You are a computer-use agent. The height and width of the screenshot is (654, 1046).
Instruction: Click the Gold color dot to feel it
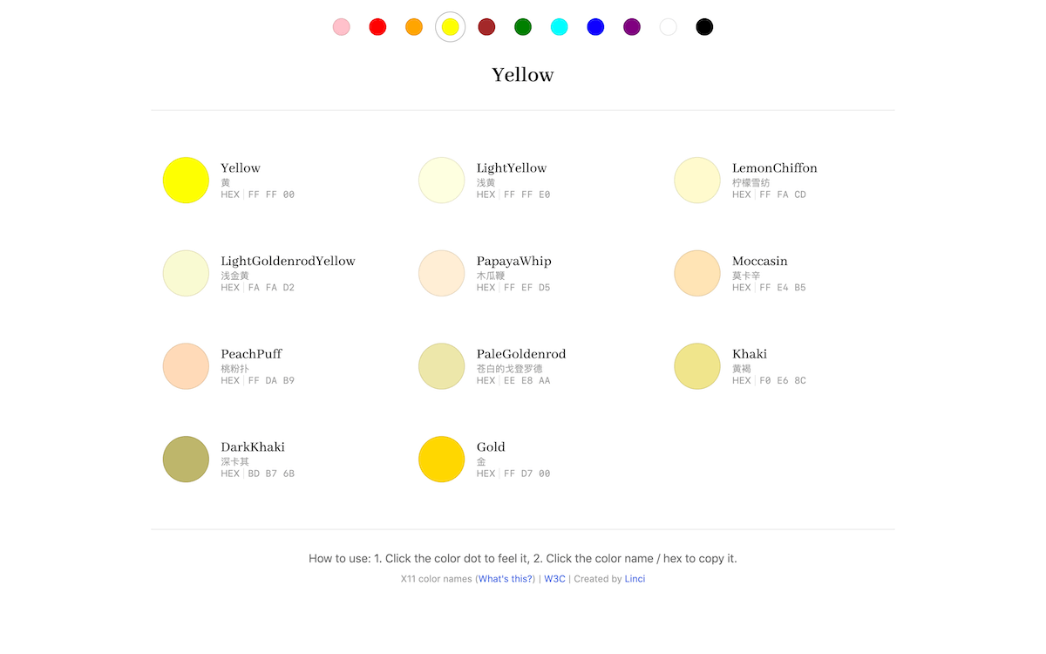(441, 459)
